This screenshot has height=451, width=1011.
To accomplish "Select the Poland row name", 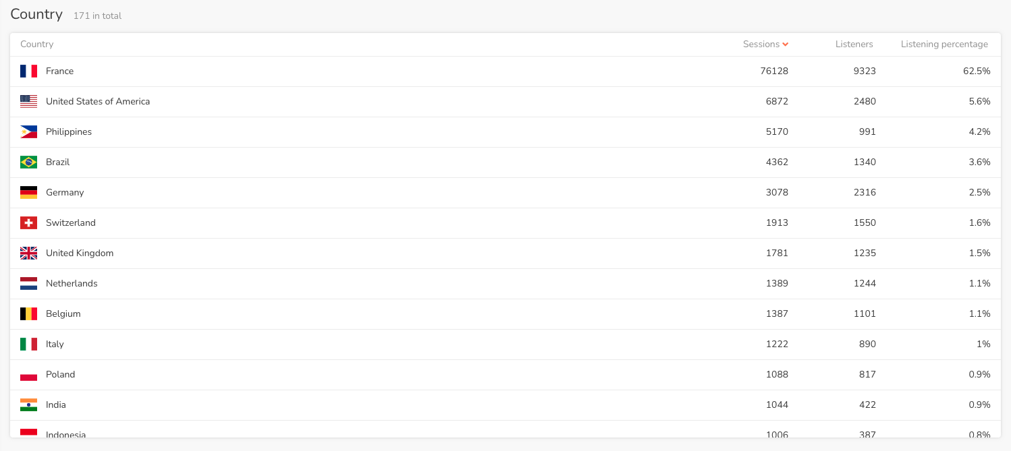I will (x=60, y=374).
